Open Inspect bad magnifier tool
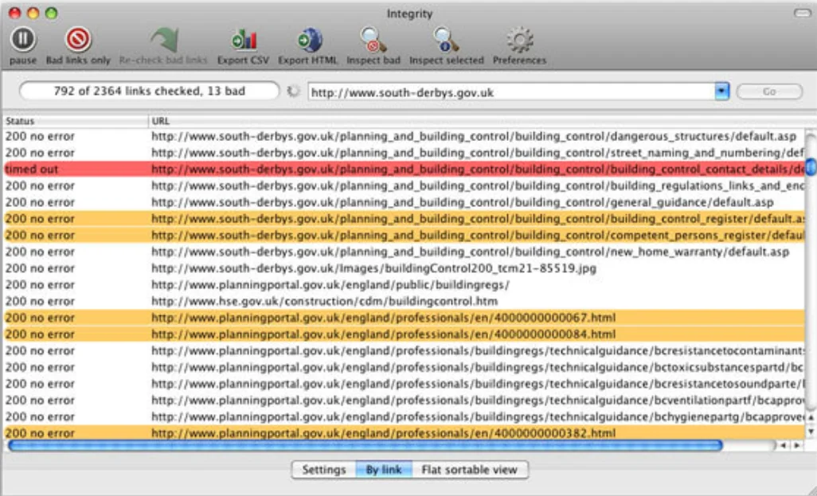The width and height of the screenshot is (817, 496). tap(373, 40)
